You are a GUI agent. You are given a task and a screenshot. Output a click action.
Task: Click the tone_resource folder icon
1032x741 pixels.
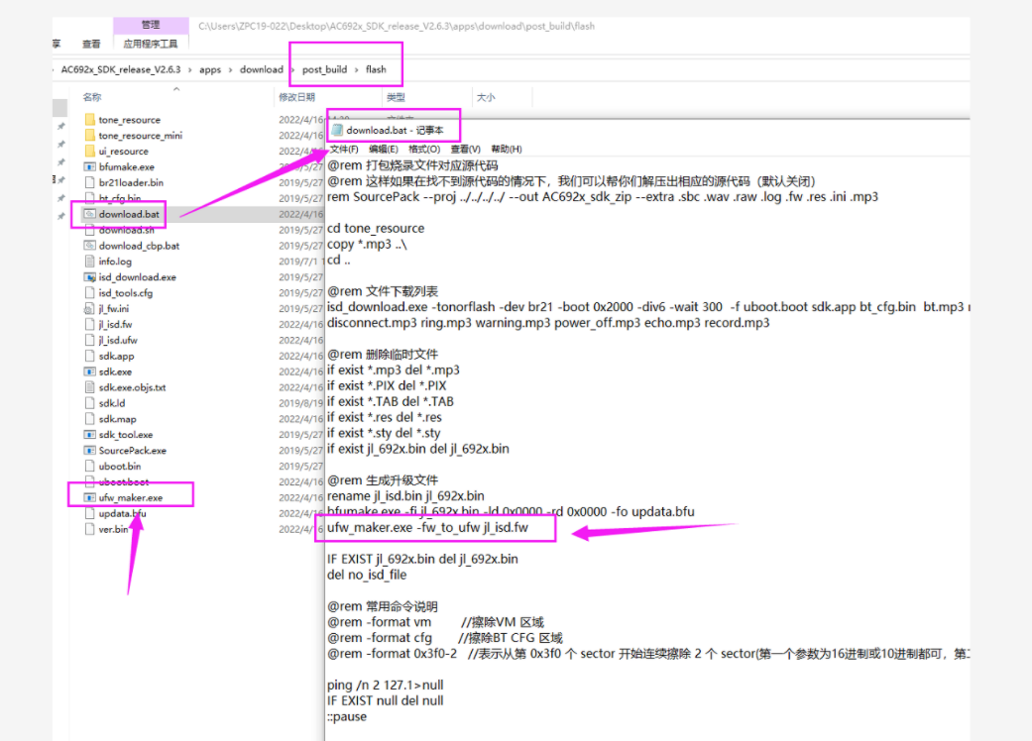[89, 120]
